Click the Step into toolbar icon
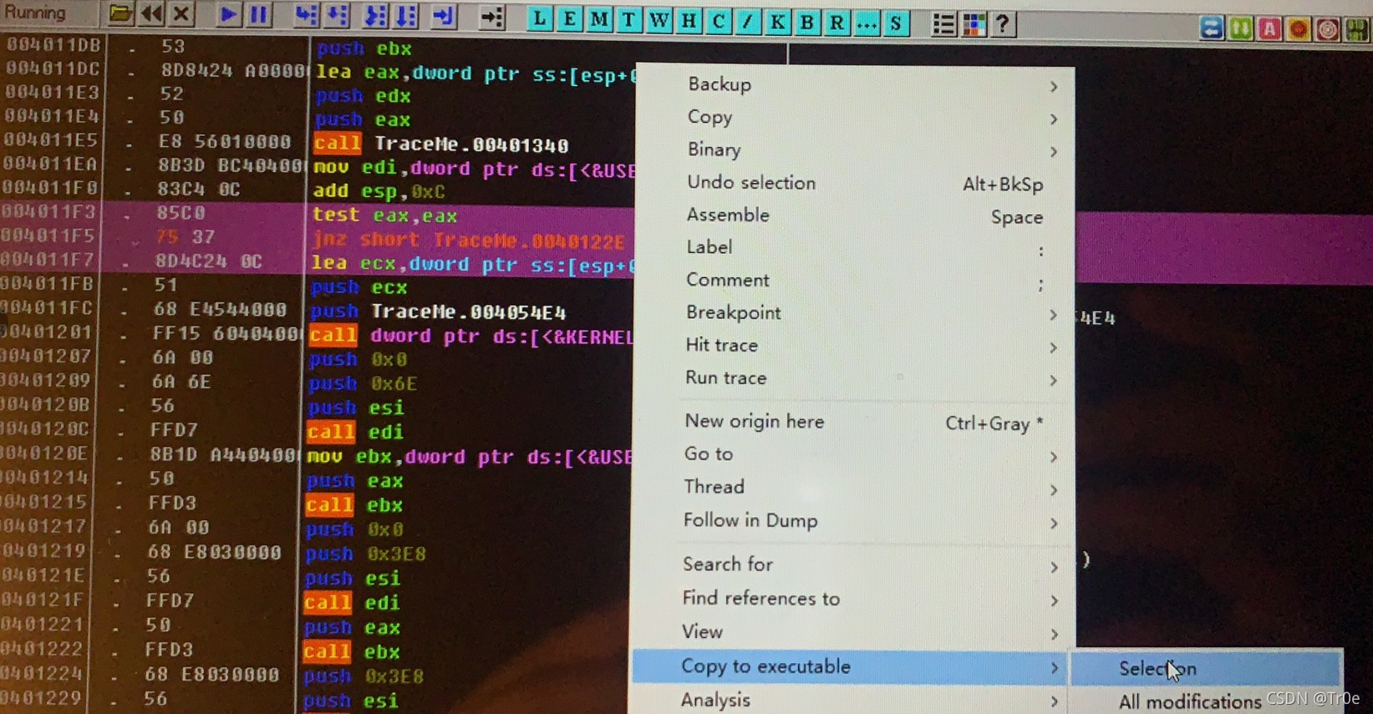The height and width of the screenshot is (714, 1373). tap(306, 15)
